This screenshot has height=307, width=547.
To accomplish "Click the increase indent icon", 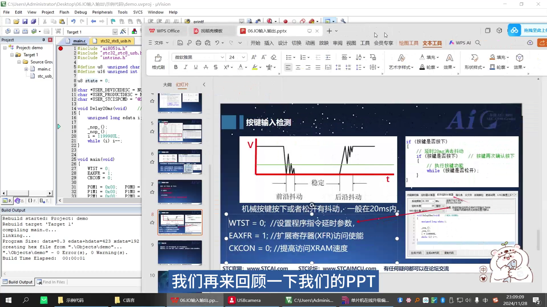I will coord(328,57).
